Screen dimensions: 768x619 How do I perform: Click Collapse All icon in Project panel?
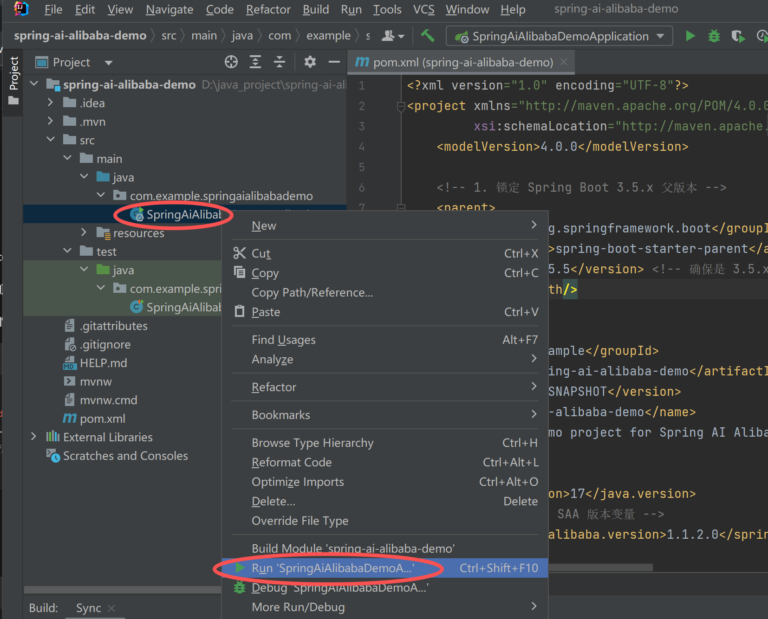coord(280,62)
